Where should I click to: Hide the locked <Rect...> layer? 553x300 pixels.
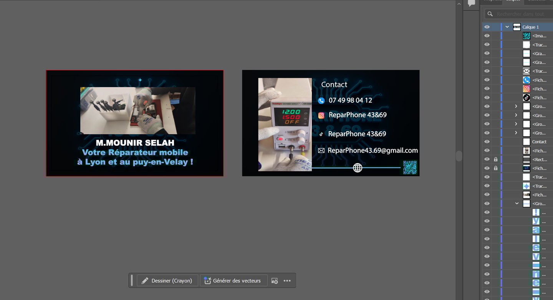[487, 159]
